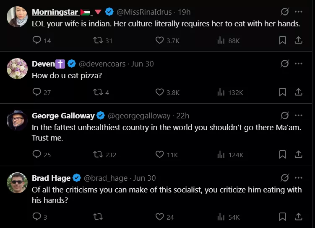View analytics on Deven's tweet
Image resolution: width=315 pixels, height=228 pixels.
221,92
